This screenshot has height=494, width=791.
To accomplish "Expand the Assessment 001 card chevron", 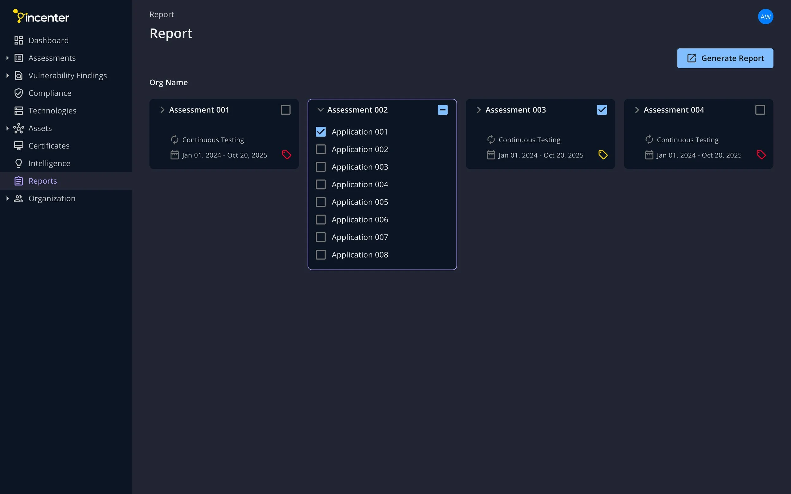I will click(x=162, y=110).
